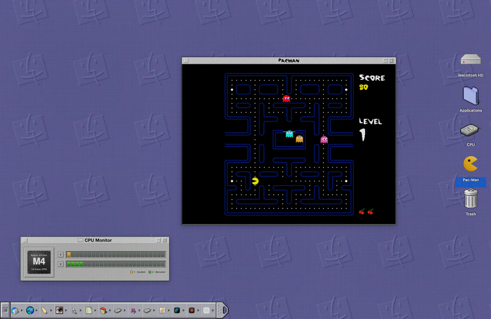Expand arrow beside the notepad strip icon
This screenshot has height=319, width=491.
(x=95, y=310)
